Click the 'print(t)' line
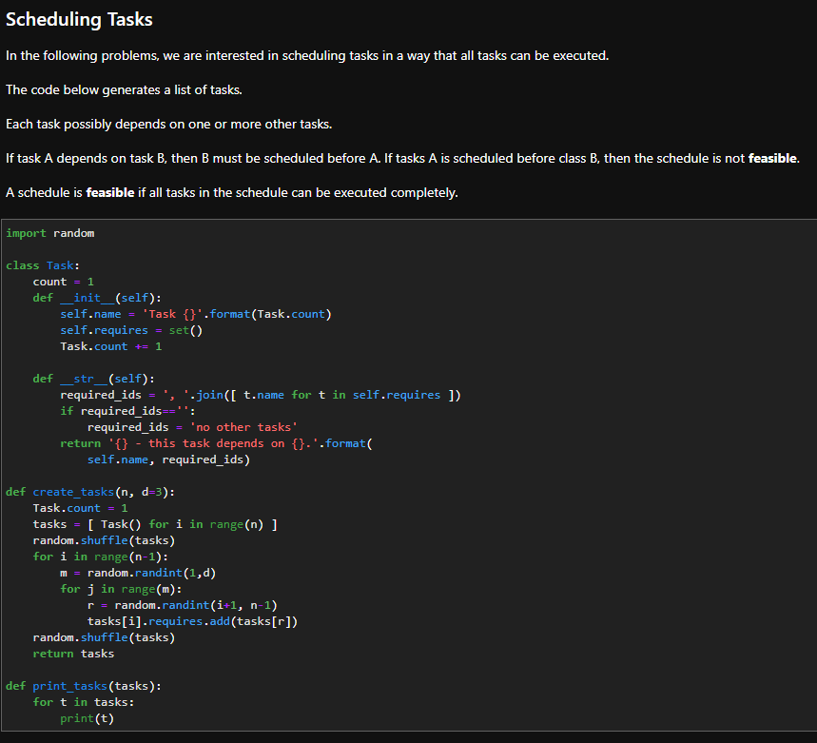 [87, 718]
